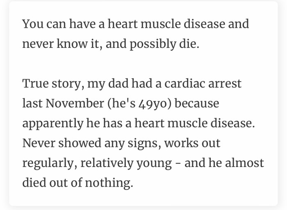287x210 pixels.
Task: Click the word "True" starting the second paragraph
Action: [x=33, y=84]
